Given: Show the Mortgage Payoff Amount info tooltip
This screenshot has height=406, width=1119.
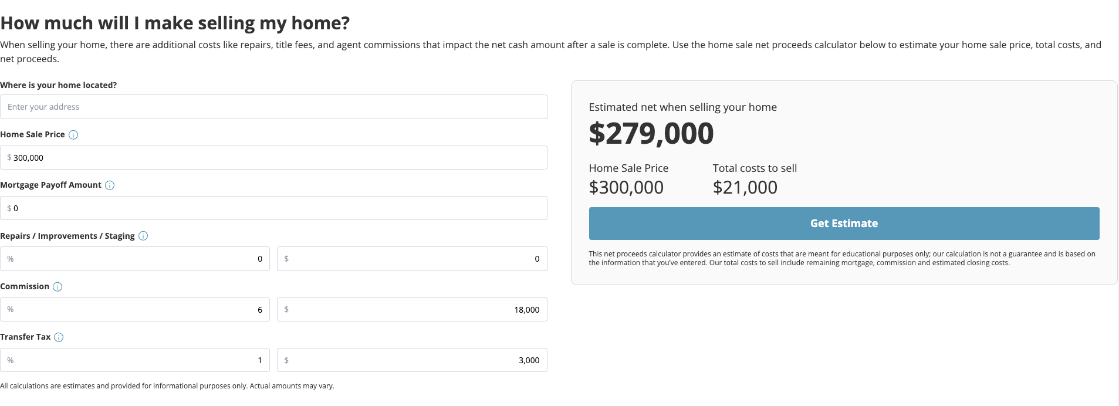Looking at the screenshot, I should point(110,185).
